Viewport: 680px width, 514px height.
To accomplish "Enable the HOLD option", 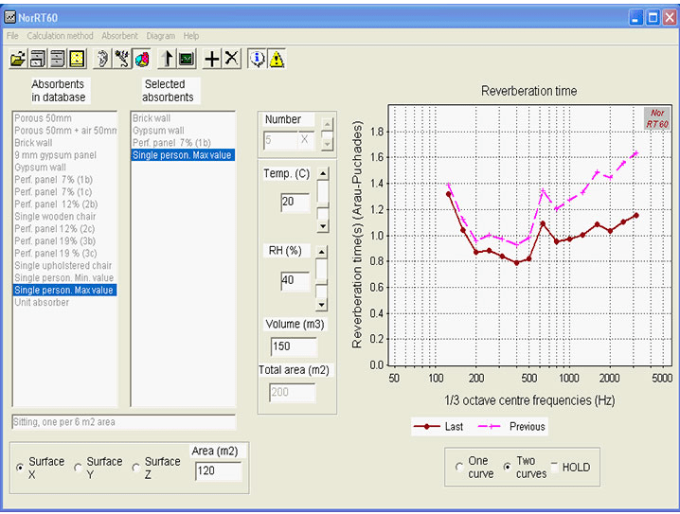I will (x=554, y=467).
